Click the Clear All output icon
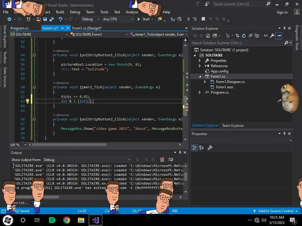302x226 pixels. point(162,159)
